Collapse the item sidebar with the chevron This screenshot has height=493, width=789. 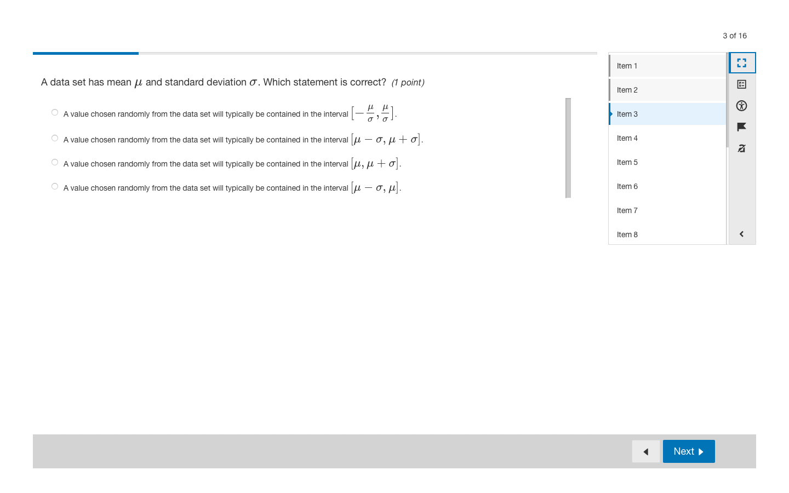(742, 234)
